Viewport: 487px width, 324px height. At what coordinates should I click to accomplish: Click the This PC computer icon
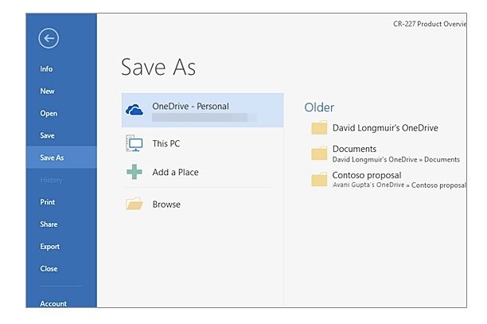(x=134, y=143)
